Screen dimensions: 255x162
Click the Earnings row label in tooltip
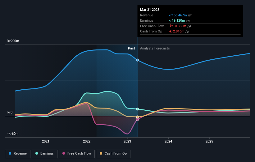pyautogui.click(x=147, y=20)
